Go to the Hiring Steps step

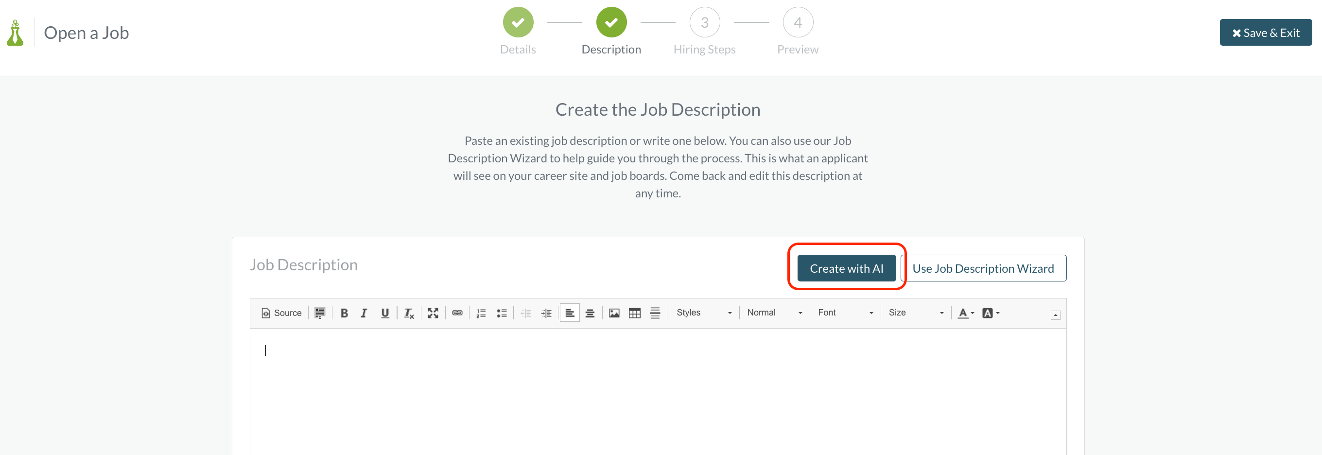tap(704, 22)
